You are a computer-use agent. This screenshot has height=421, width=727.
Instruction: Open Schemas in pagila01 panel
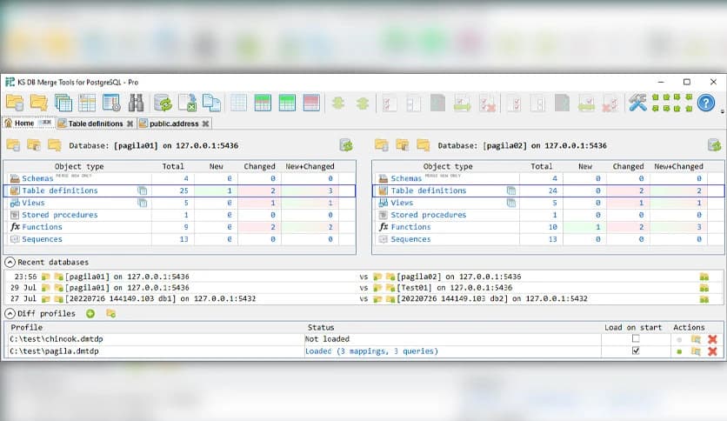(37, 178)
